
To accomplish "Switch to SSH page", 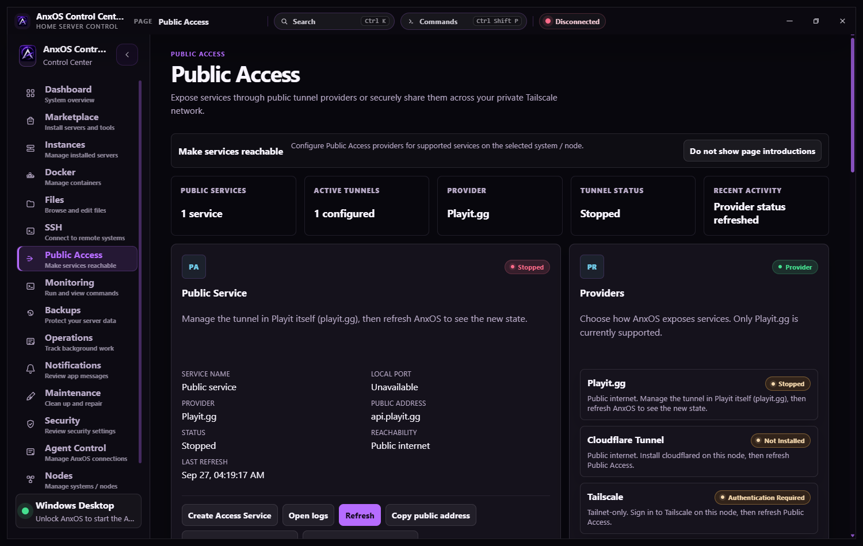I will coord(78,232).
